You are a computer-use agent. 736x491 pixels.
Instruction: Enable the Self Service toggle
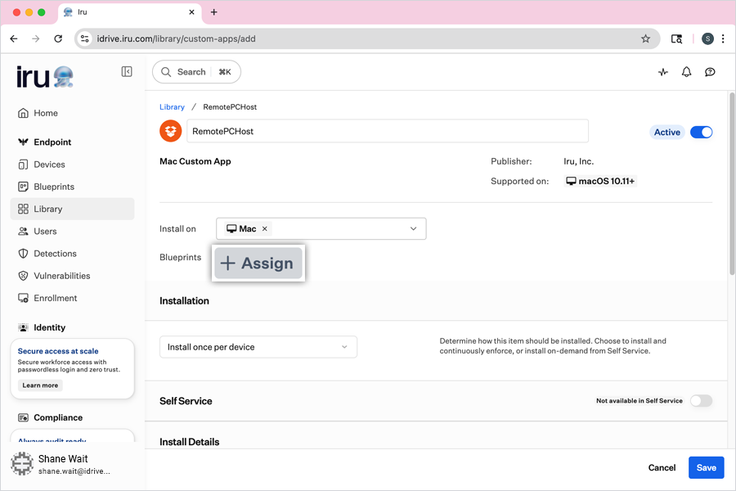pyautogui.click(x=701, y=401)
